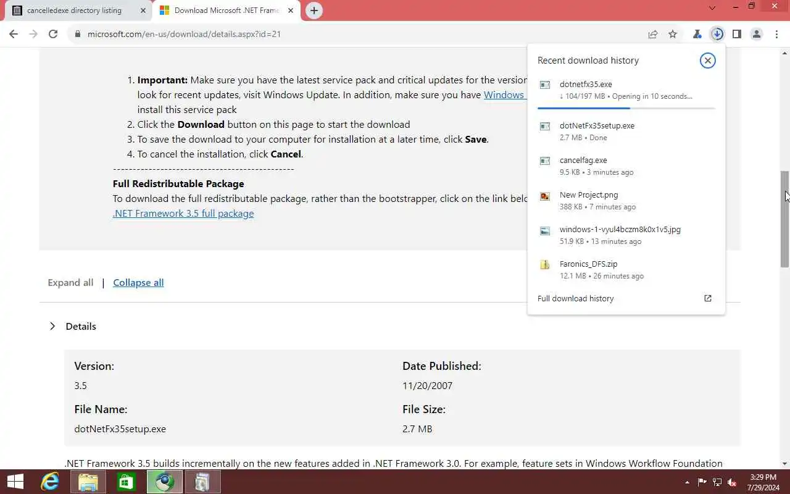Click the page vertical scrollbar thumb
Viewport: 790px width, 494px height.
[x=784, y=219]
